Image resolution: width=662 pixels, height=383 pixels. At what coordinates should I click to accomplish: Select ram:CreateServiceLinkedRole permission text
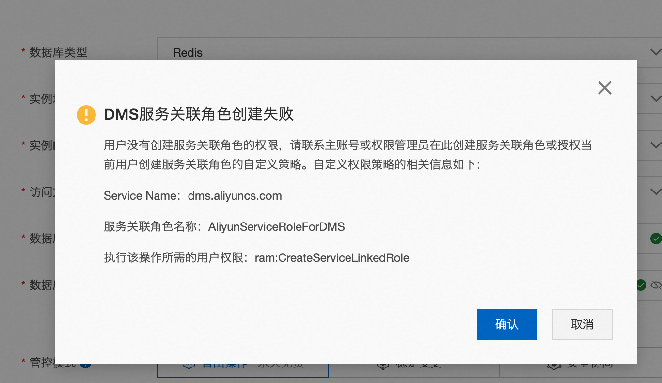332,258
